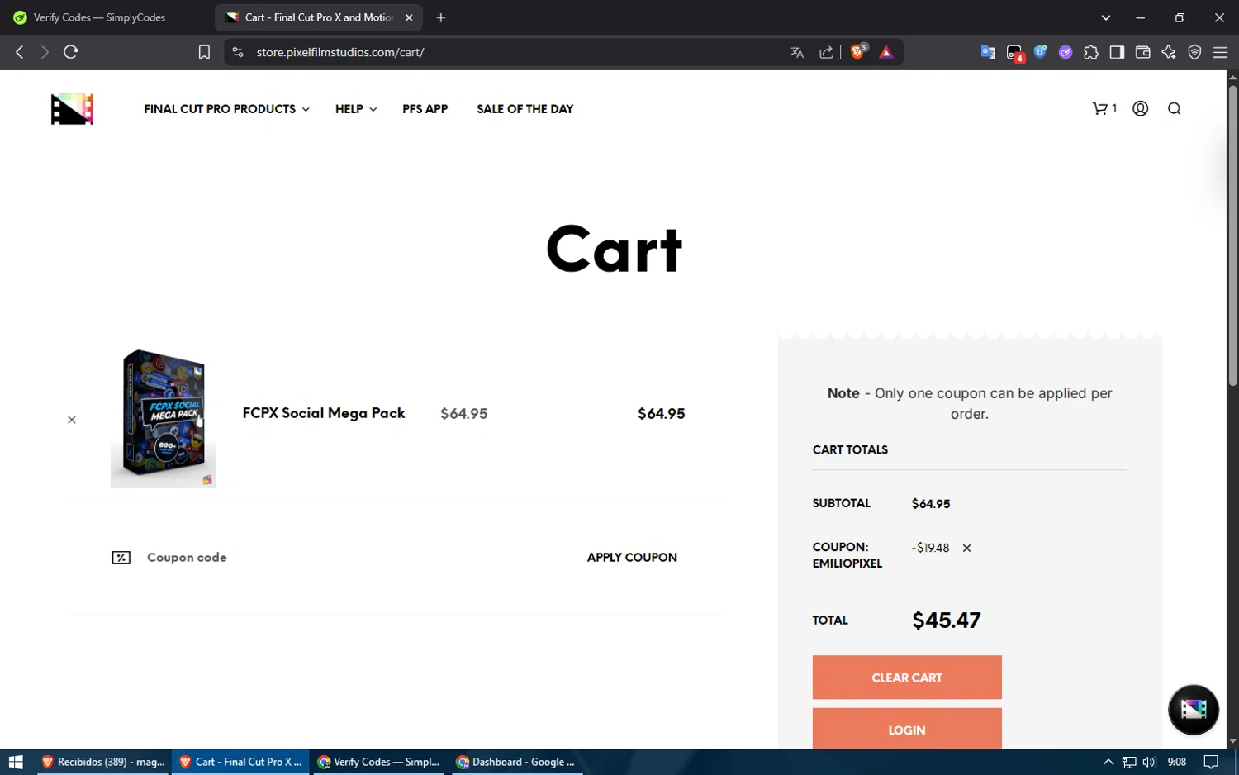Switch to Recibidos mail taskbar window
The image size is (1239, 775).
103,762
